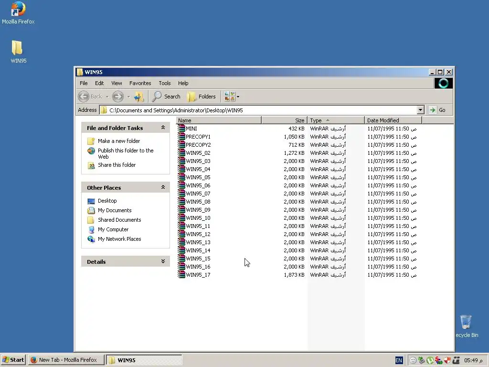Viewport: 489px width, 367px height.
Task: Select Mozilla Firefox desktop shortcut
Action: 18,13
